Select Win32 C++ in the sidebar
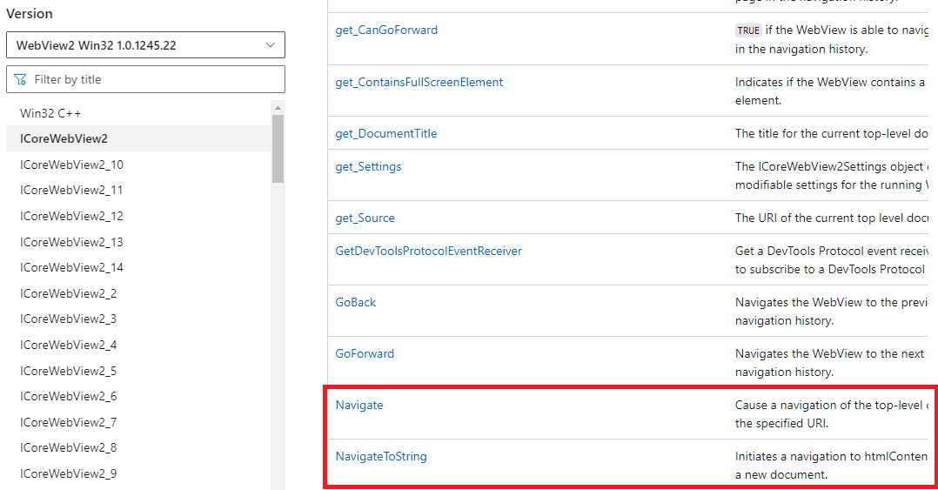The height and width of the screenshot is (490, 938). tap(50, 113)
